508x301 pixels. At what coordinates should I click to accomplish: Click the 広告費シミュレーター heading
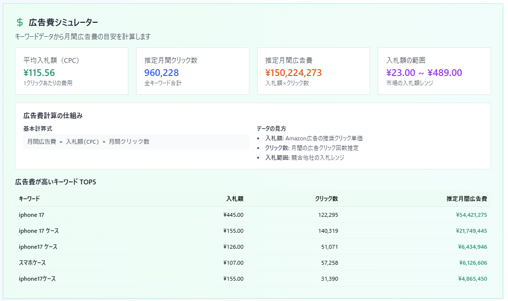point(63,22)
